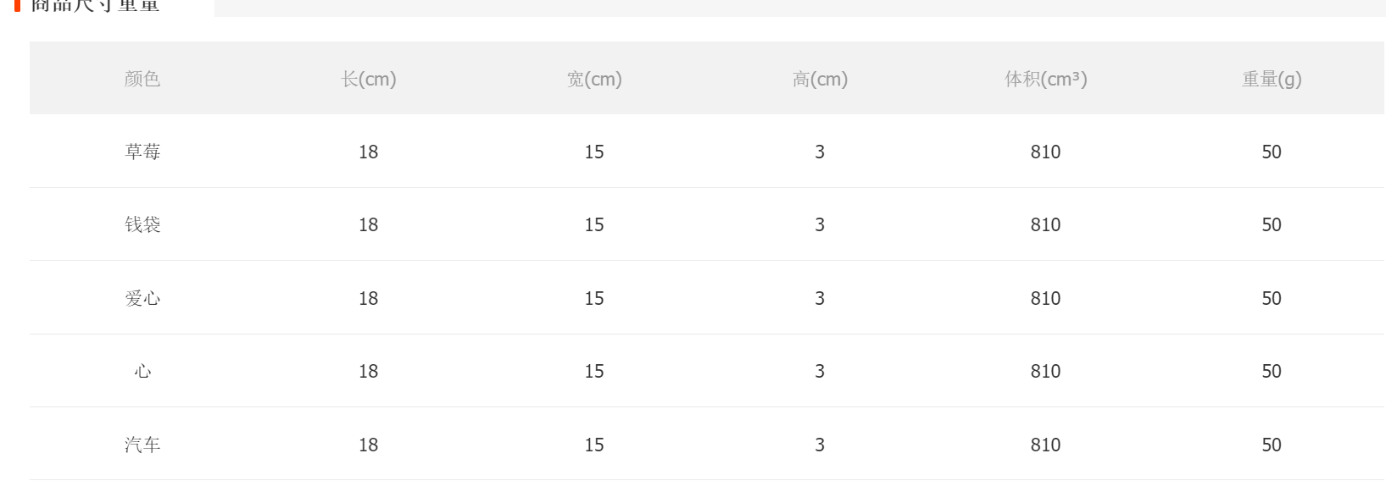Click the weight 50 in 草莓 row

click(1272, 152)
